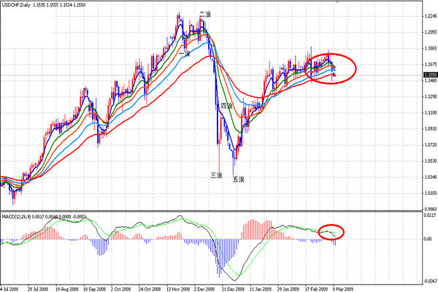The width and height of the screenshot is (438, 292).
Task: Click the -0.0367 MACD scale value
Action: (x=431, y=281)
